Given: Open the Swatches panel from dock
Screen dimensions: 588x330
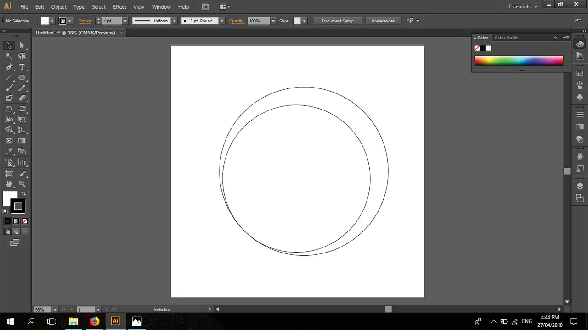Looking at the screenshot, I should pyautogui.click(x=580, y=73).
